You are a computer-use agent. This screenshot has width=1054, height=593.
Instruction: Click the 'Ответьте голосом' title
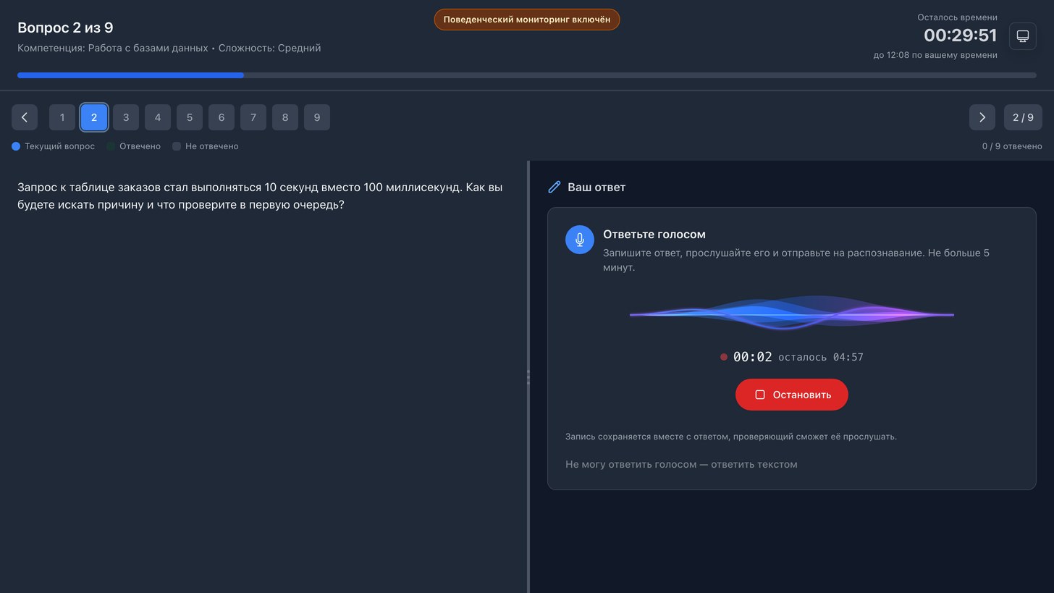click(654, 235)
